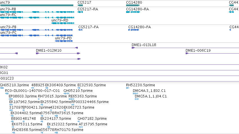The image size is (239, 134).
Task: Select the unc79-PD protein label
Action: [63, 38]
